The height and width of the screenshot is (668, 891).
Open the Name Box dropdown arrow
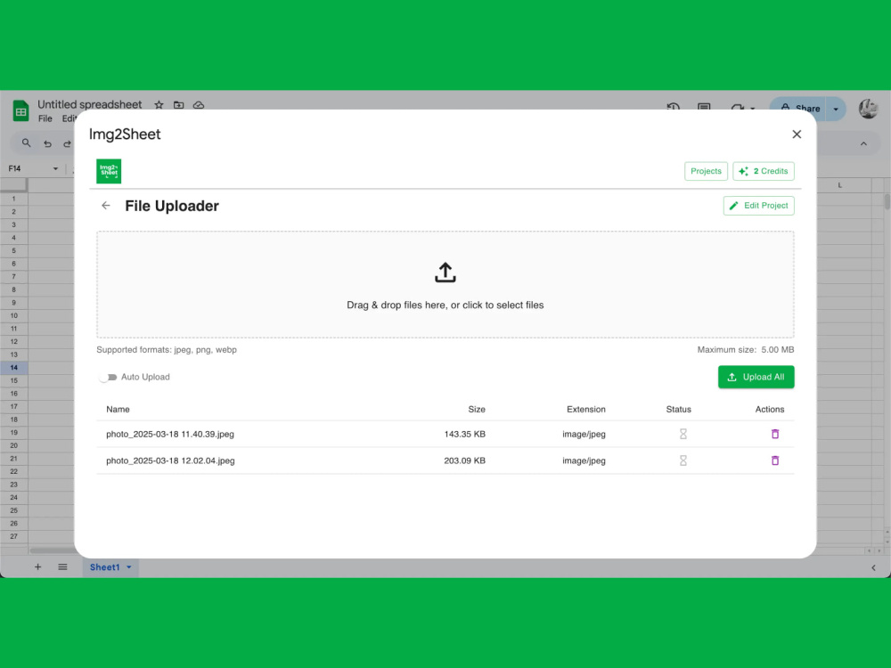(x=55, y=168)
